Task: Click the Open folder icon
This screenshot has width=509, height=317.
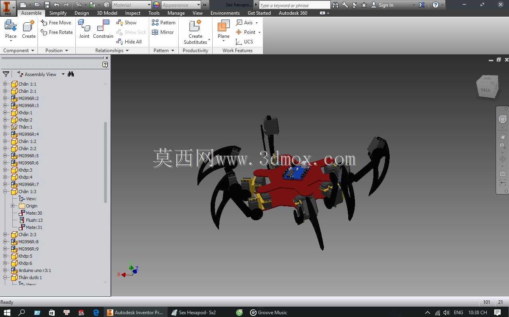Action: tap(37, 5)
